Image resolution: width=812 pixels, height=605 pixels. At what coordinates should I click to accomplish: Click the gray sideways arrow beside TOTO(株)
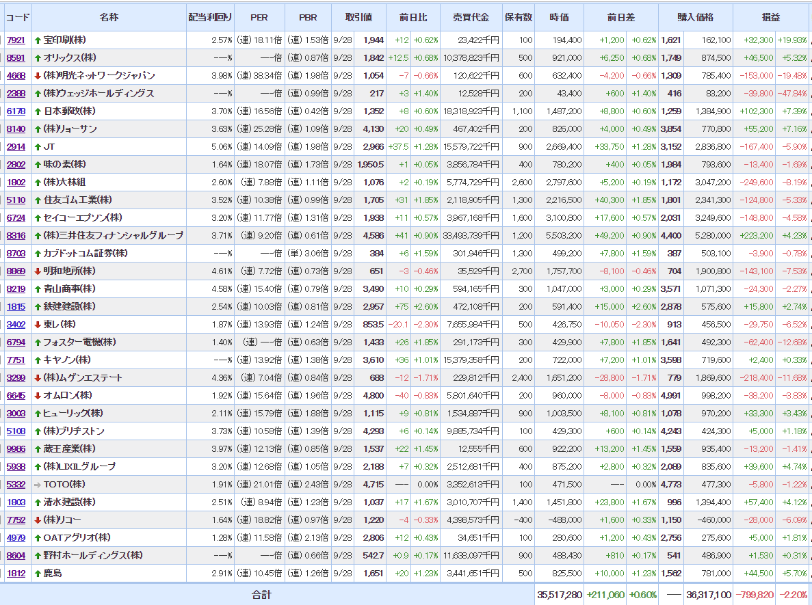38,485
